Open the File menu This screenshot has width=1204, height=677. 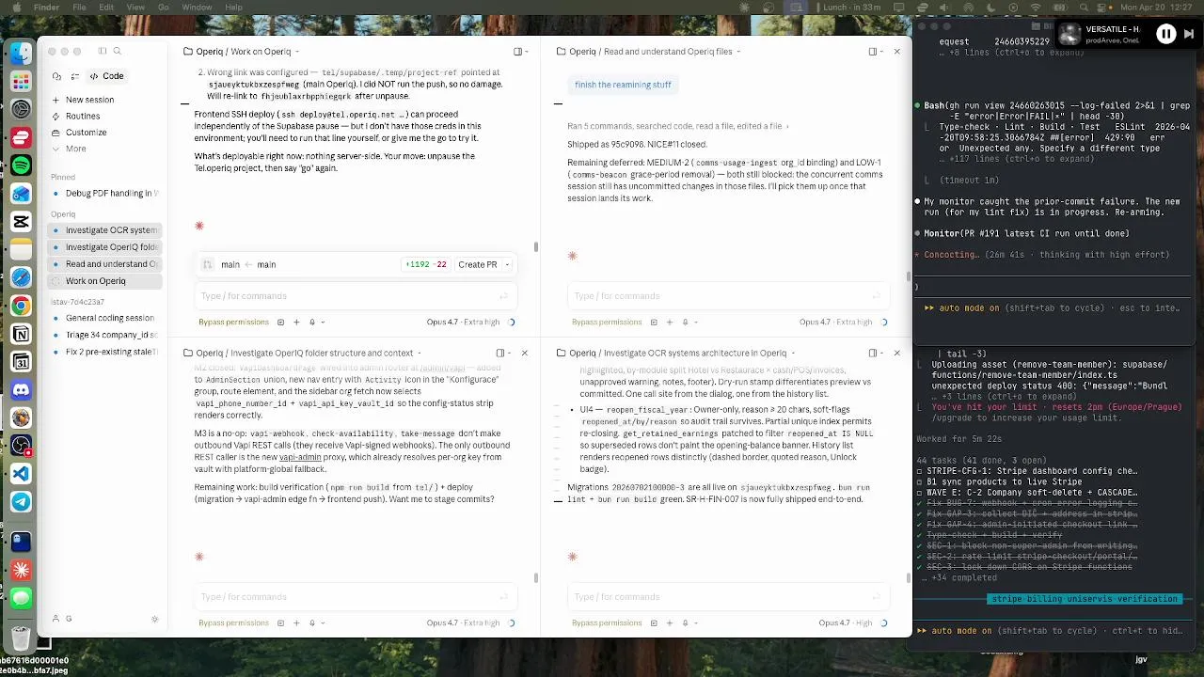[x=79, y=8]
